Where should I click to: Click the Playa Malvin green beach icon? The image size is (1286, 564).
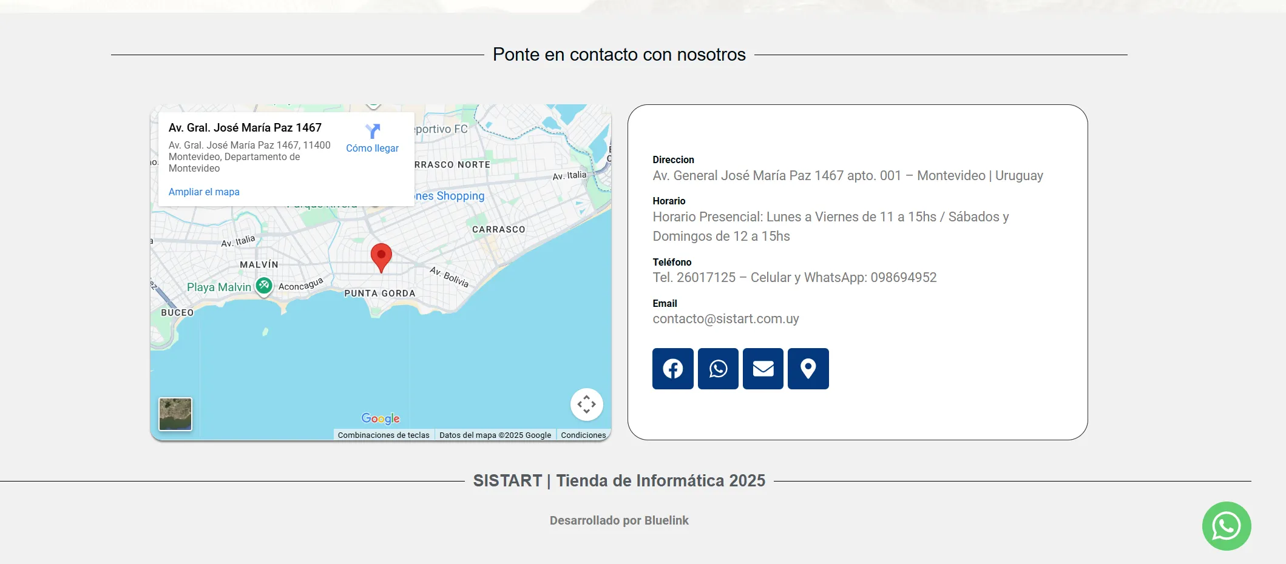tap(263, 285)
